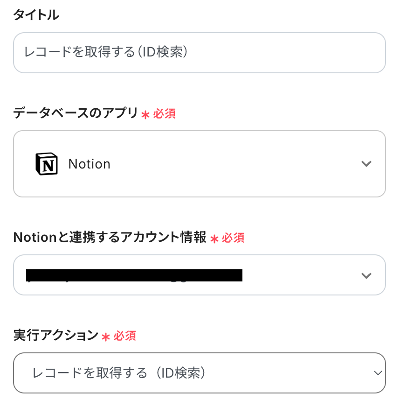Click the 実行アクション label
The image size is (400, 407).
point(56,335)
